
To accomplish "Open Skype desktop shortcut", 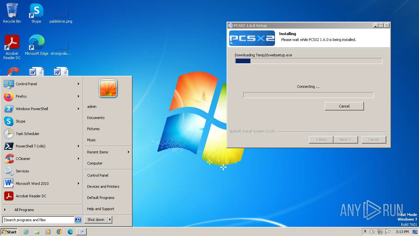I will tap(36, 13).
